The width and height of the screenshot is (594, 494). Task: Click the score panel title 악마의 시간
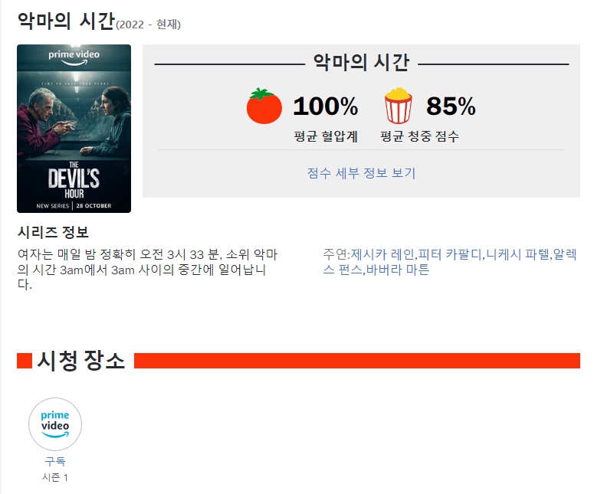click(x=362, y=63)
